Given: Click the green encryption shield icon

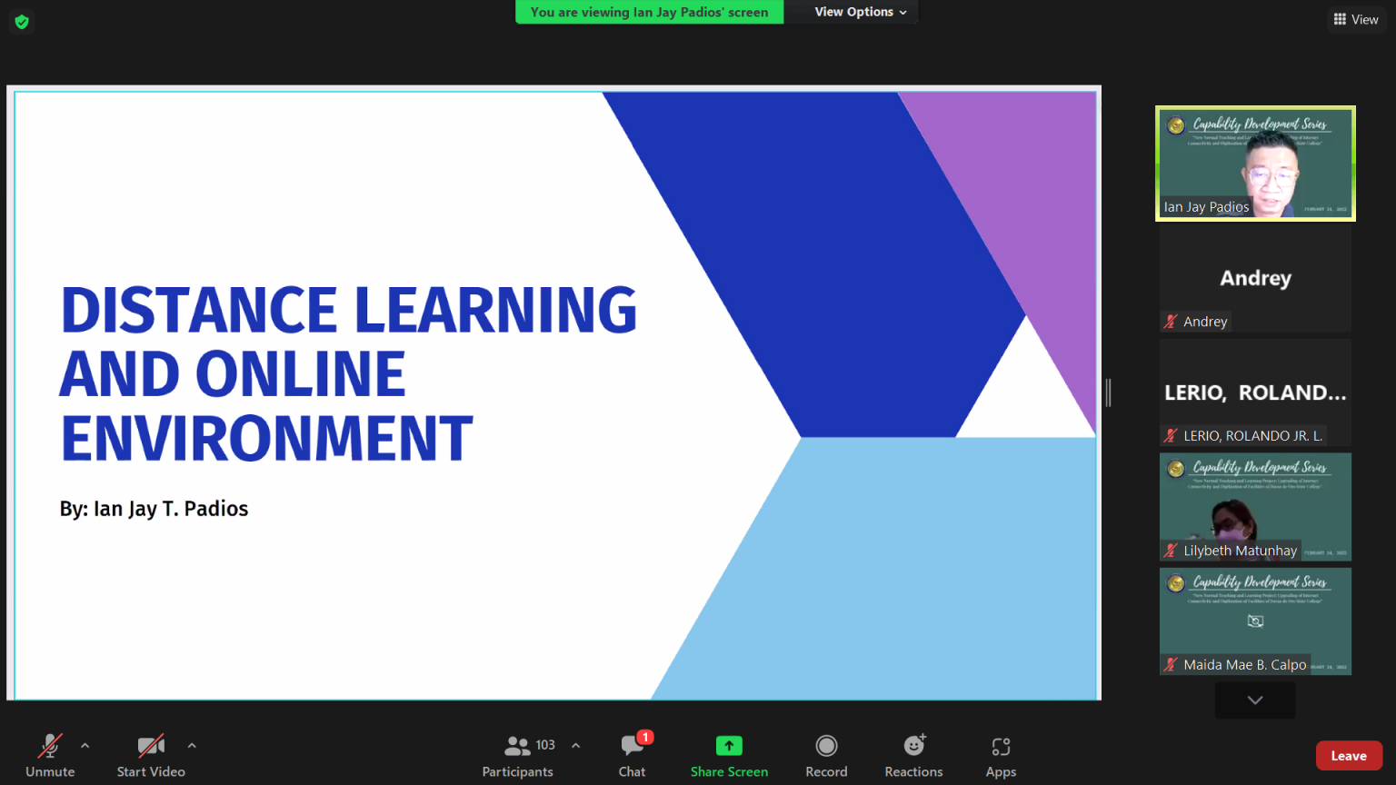Looking at the screenshot, I should click(x=22, y=22).
